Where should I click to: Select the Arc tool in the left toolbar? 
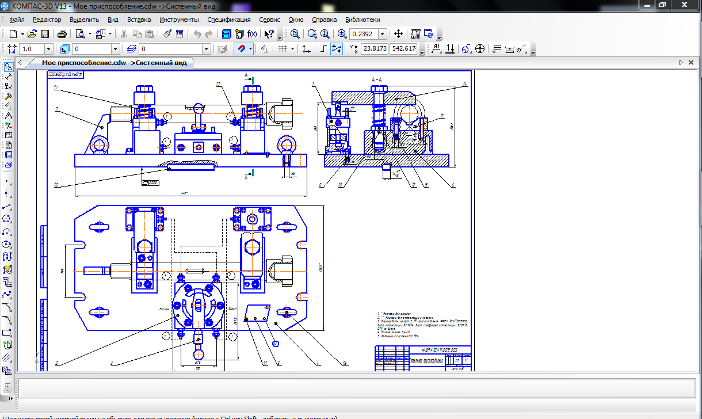point(7,231)
